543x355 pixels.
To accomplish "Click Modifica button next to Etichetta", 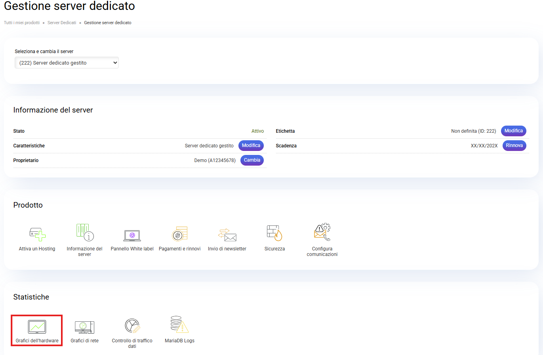I will (x=513, y=131).
